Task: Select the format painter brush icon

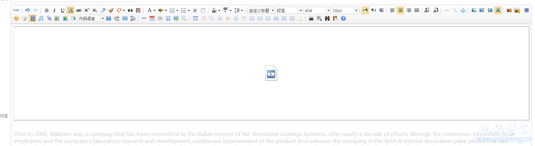Action: click(111, 10)
